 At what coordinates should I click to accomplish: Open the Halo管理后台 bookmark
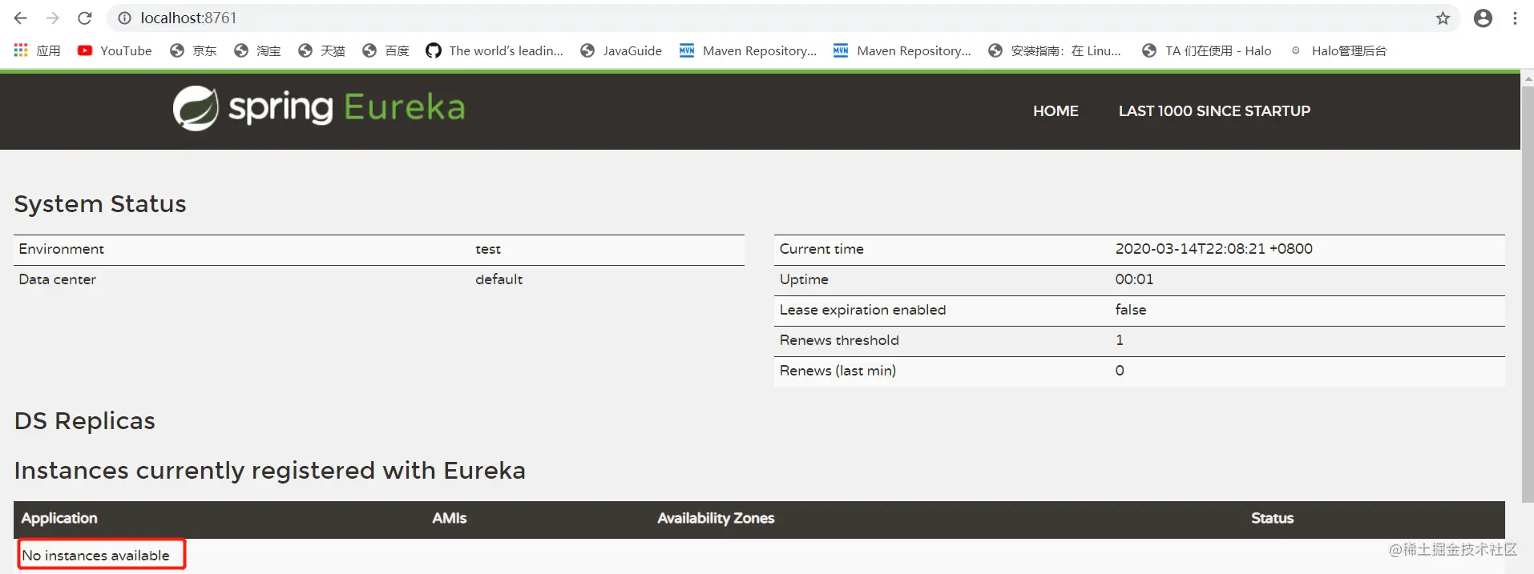coord(1338,50)
